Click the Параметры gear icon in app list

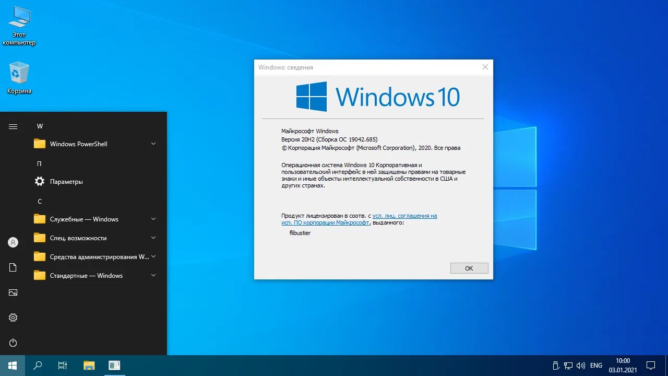(x=40, y=181)
